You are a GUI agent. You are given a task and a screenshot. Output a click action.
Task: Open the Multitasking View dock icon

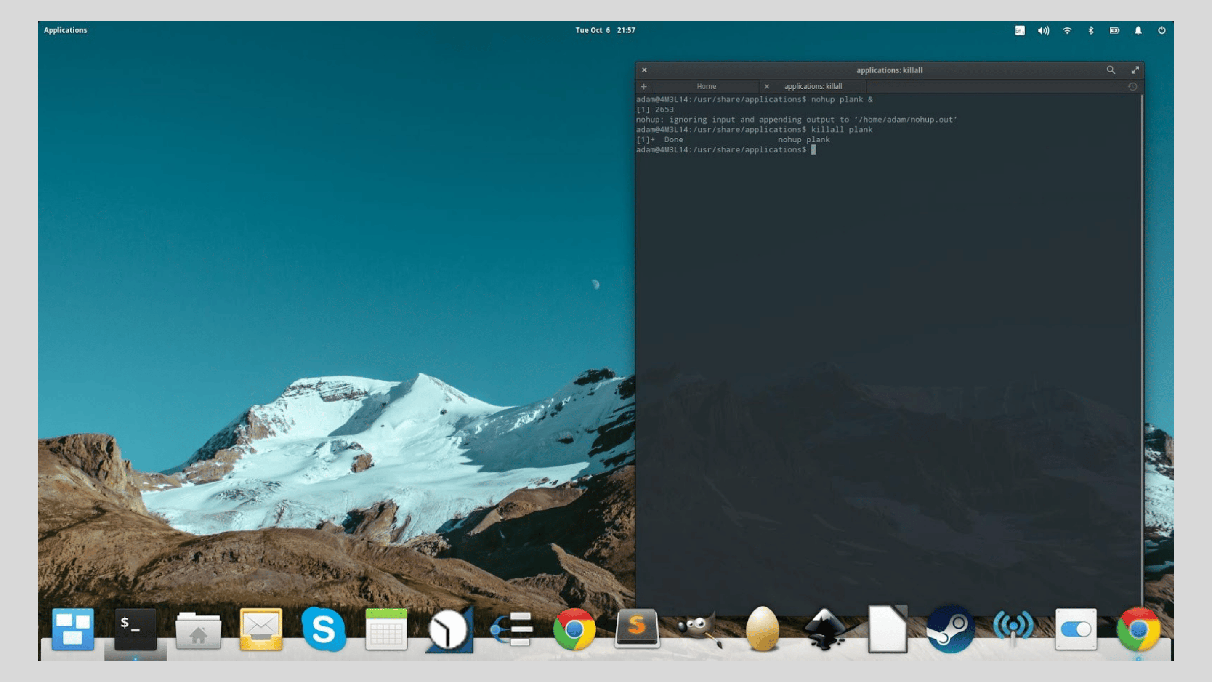[73, 629]
